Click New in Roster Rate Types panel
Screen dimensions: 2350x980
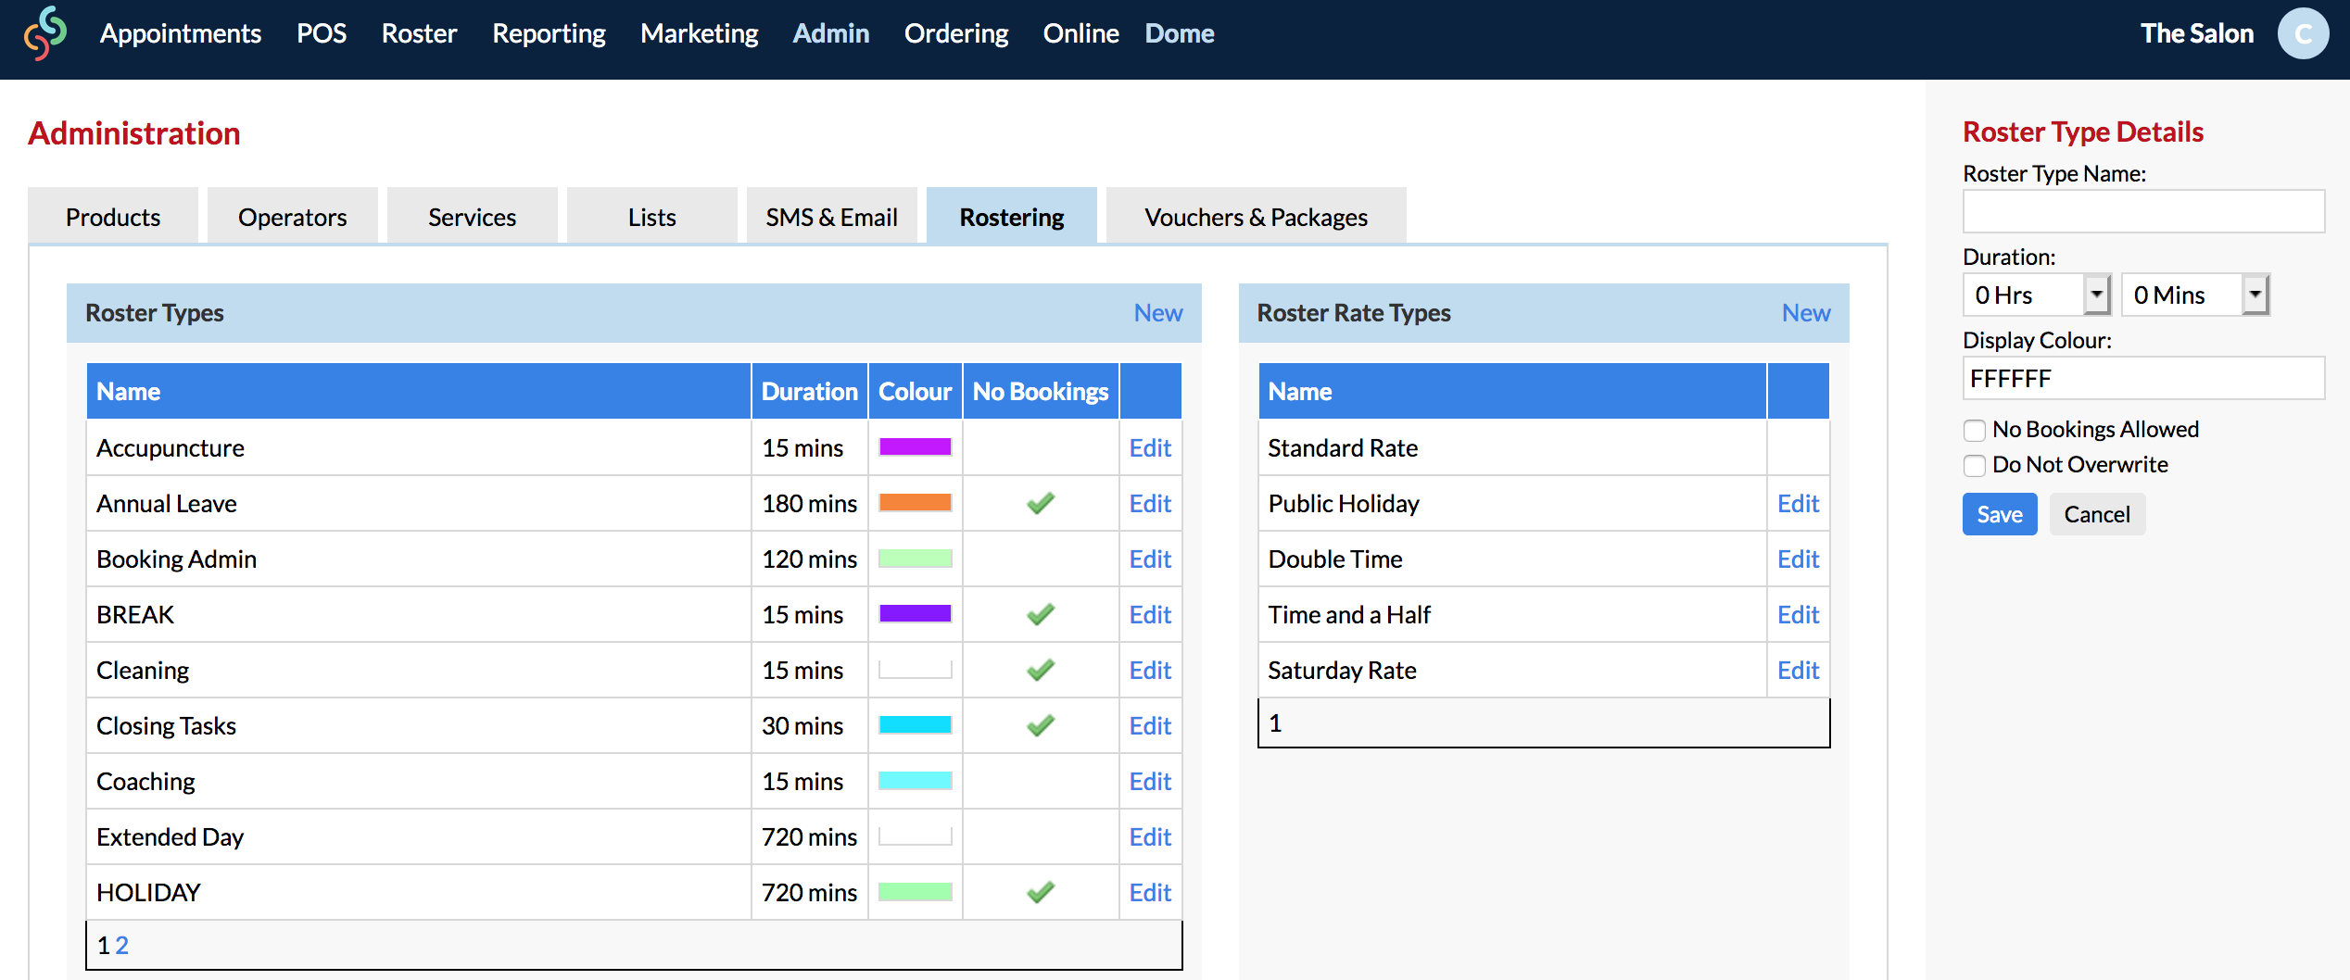[x=1805, y=313]
